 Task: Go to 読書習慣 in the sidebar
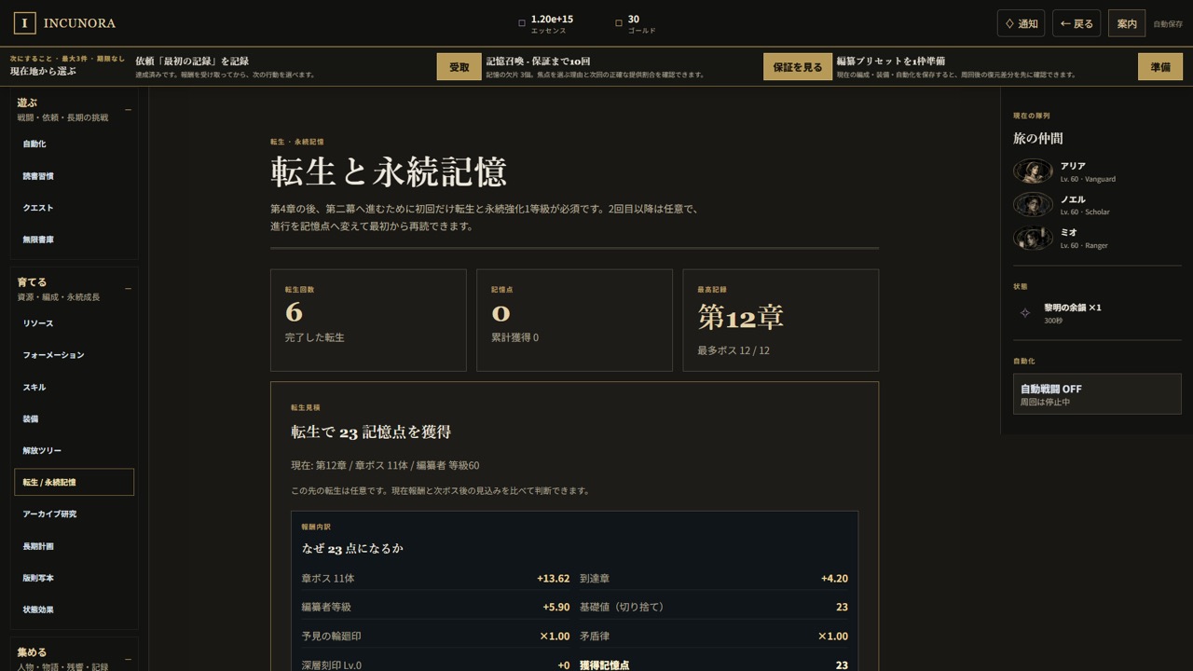(75, 176)
